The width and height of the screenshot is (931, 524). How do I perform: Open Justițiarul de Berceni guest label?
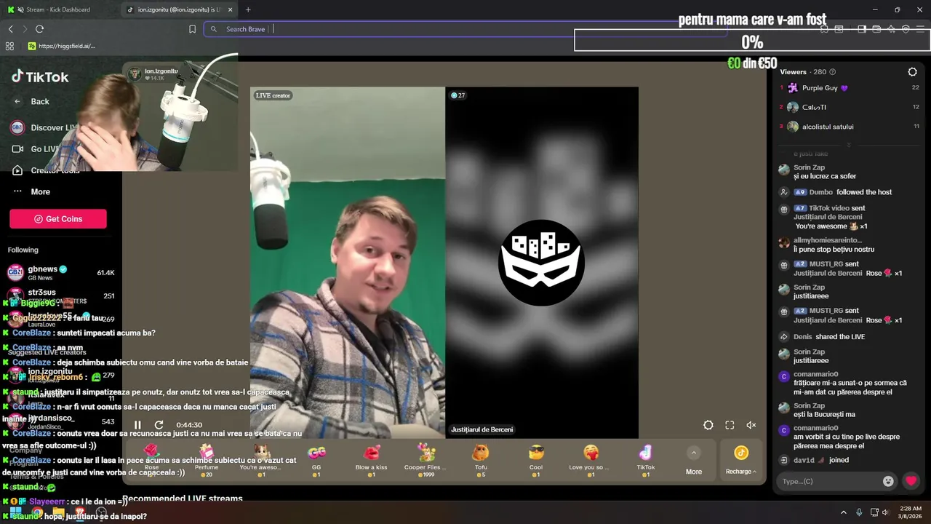point(482,429)
